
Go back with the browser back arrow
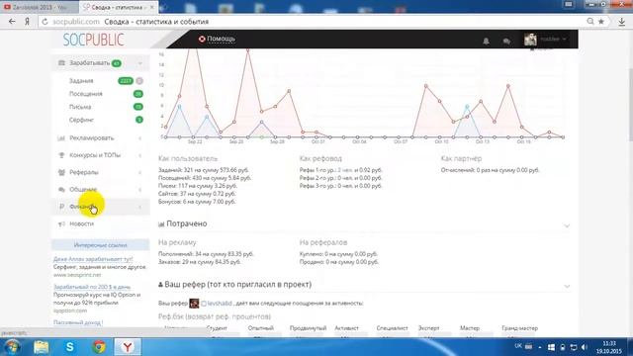tap(12, 22)
